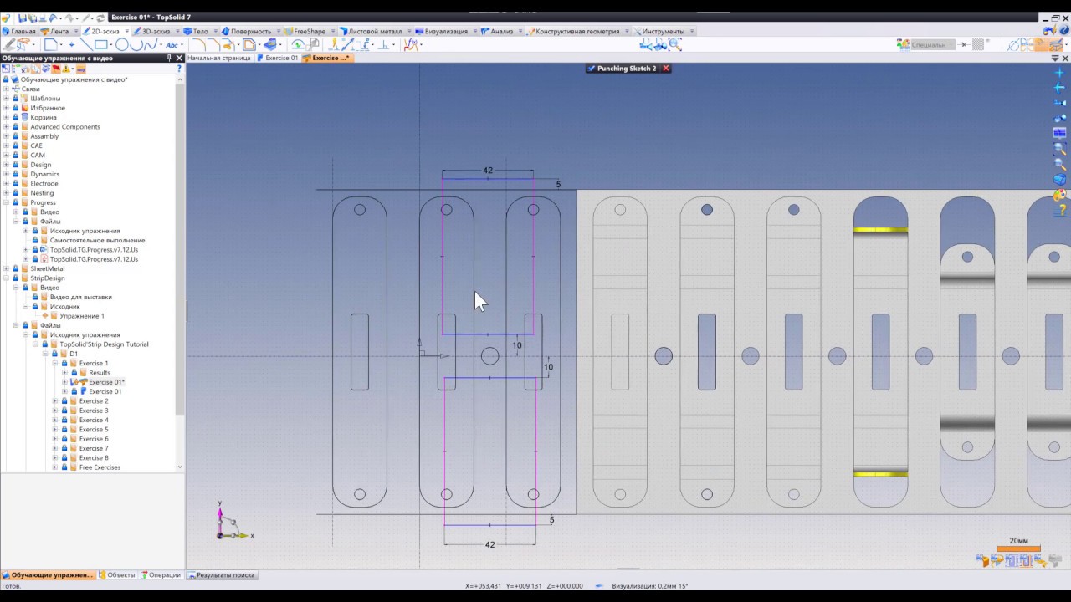Select the chamfer tool in sketch toolbar

pos(216,44)
